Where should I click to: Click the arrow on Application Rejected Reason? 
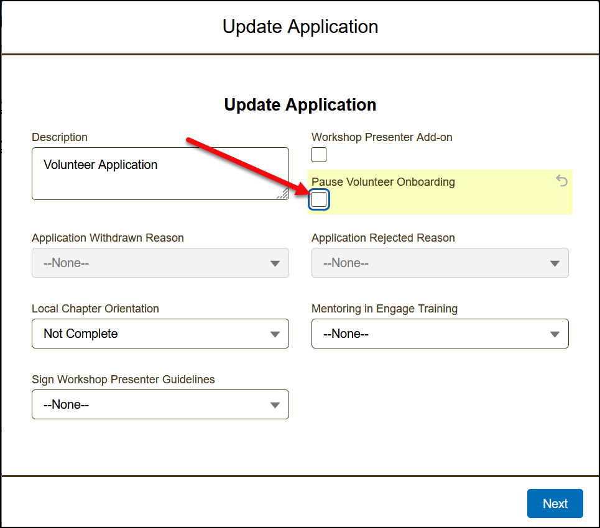pos(555,263)
